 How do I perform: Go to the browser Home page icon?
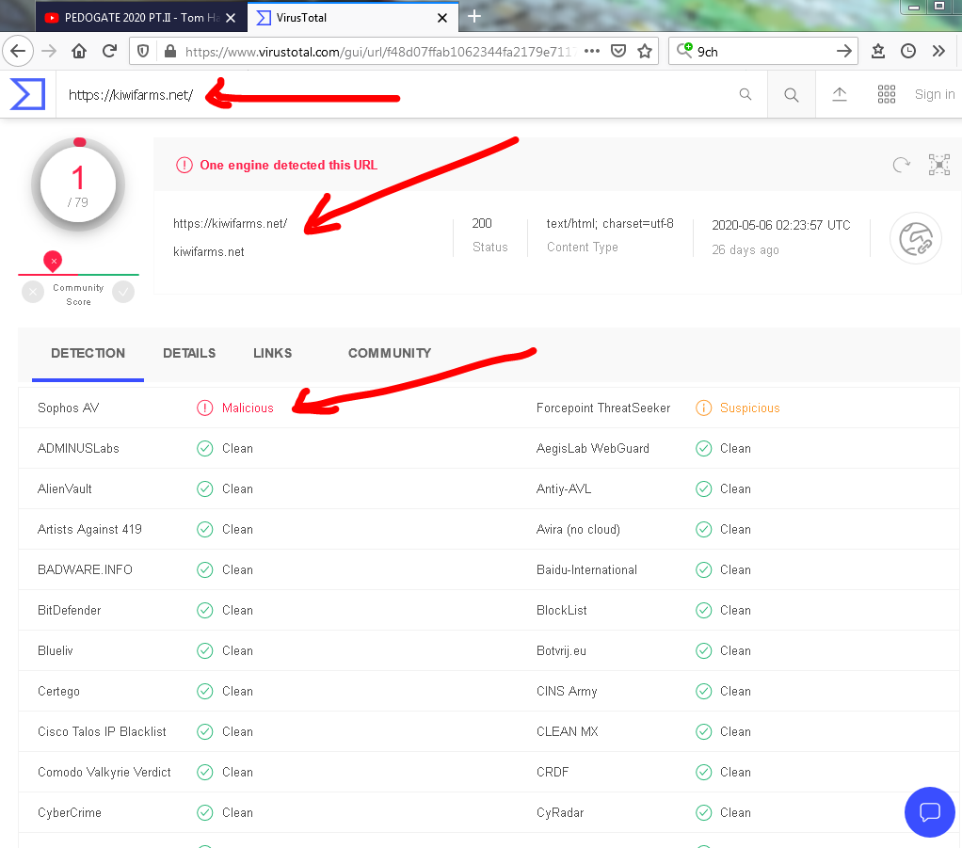pyautogui.click(x=79, y=51)
